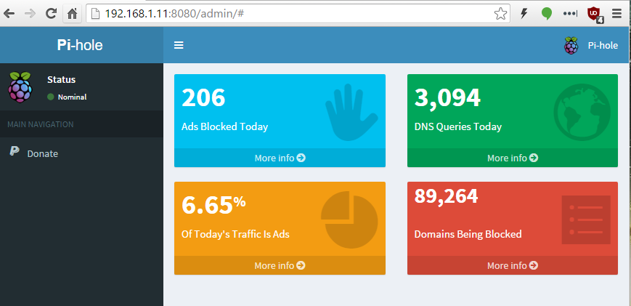Click the 6.65% traffic value
The height and width of the screenshot is (306, 631).
pyautogui.click(x=213, y=205)
